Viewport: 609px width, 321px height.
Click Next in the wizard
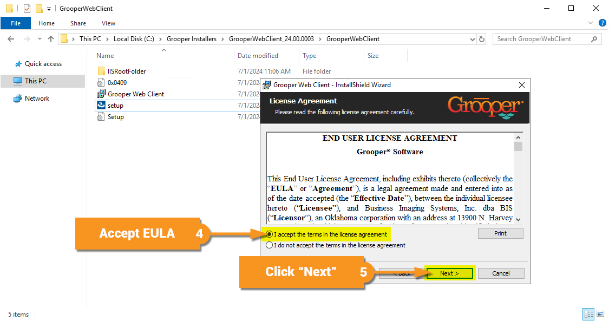[x=449, y=273]
